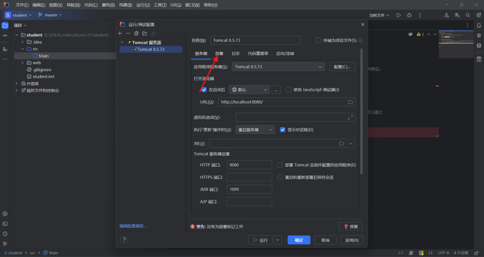Enable use JavaScript debugger checkbox
Image resolution: width=484 pixels, height=257 pixels.
click(288, 90)
